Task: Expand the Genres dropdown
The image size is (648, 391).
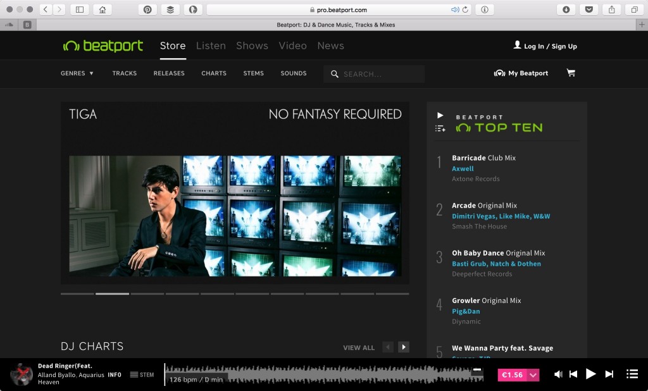Action: click(x=77, y=73)
